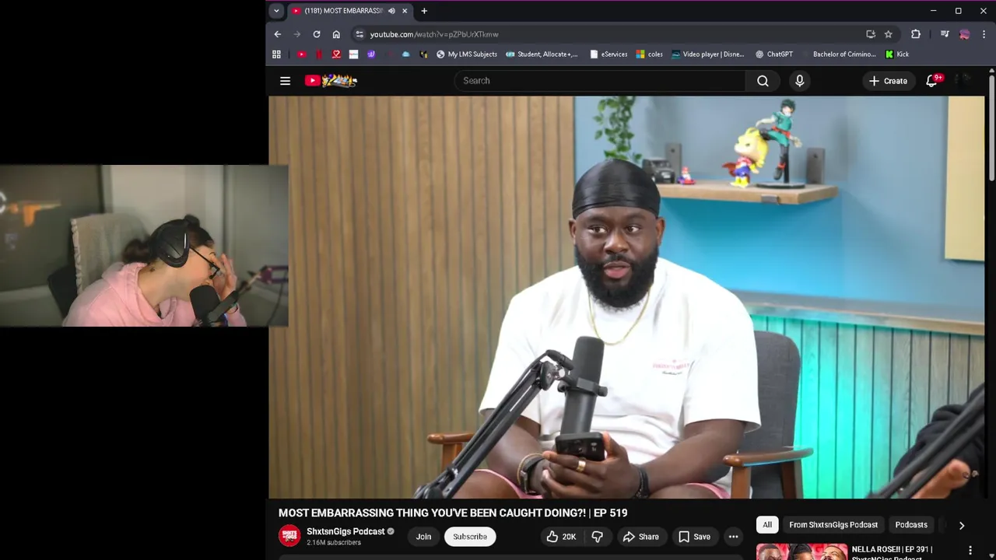Image resolution: width=996 pixels, height=560 pixels.
Task: Focus the YouTube Search field
Action: (600, 81)
